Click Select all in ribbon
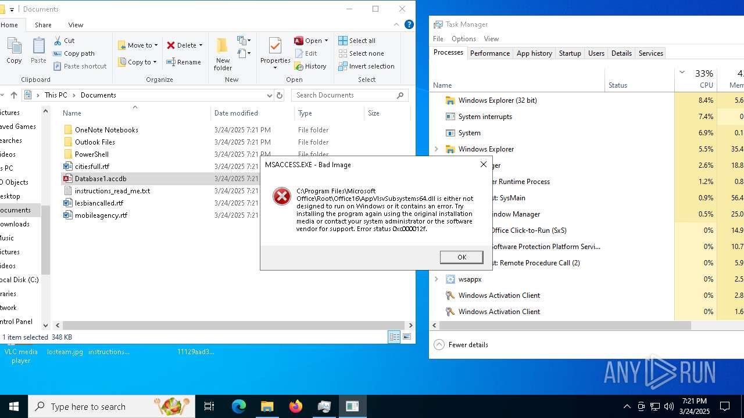Image resolution: width=744 pixels, height=418 pixels. coord(357,41)
